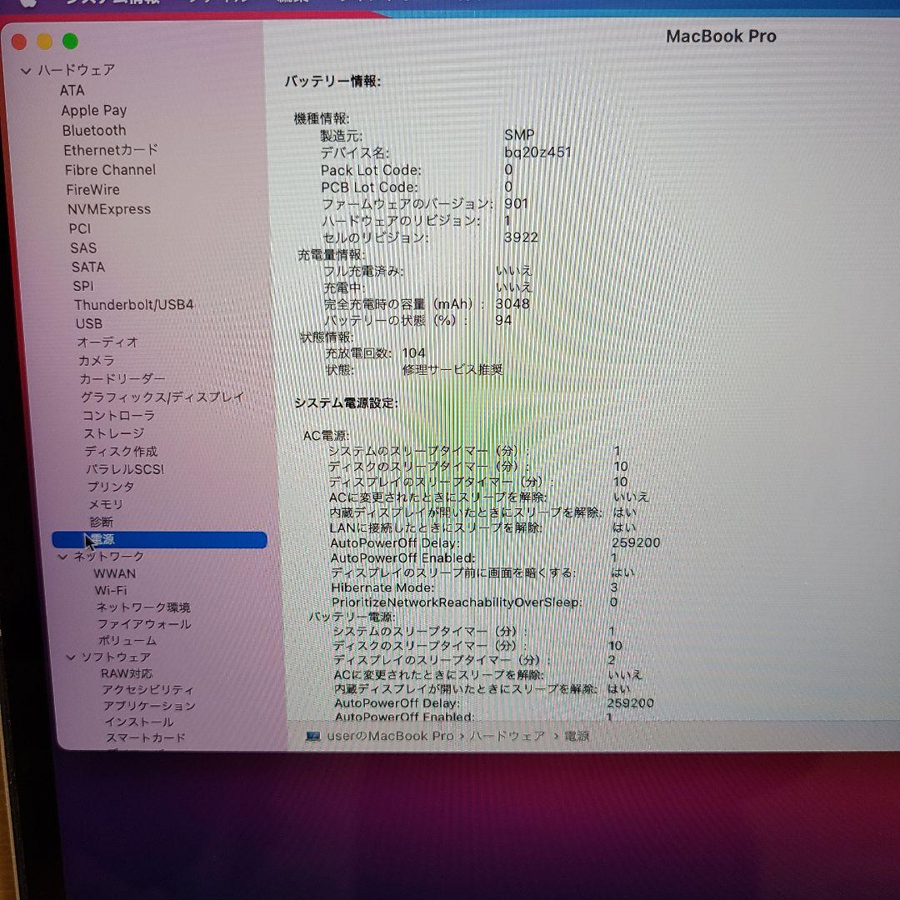Click 電源 in the bottom path bar

tap(577, 737)
